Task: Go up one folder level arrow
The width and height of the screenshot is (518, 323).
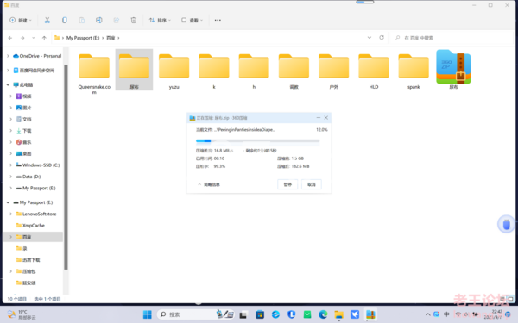Action: pyautogui.click(x=44, y=38)
